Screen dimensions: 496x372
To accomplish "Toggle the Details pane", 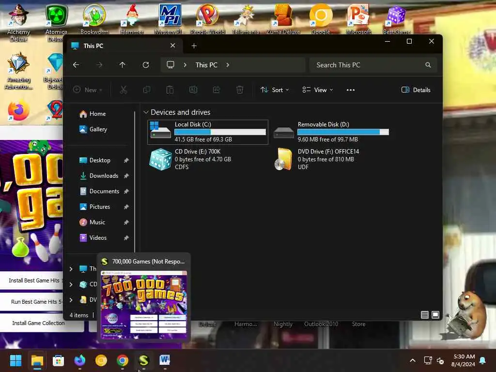I will 416,90.
